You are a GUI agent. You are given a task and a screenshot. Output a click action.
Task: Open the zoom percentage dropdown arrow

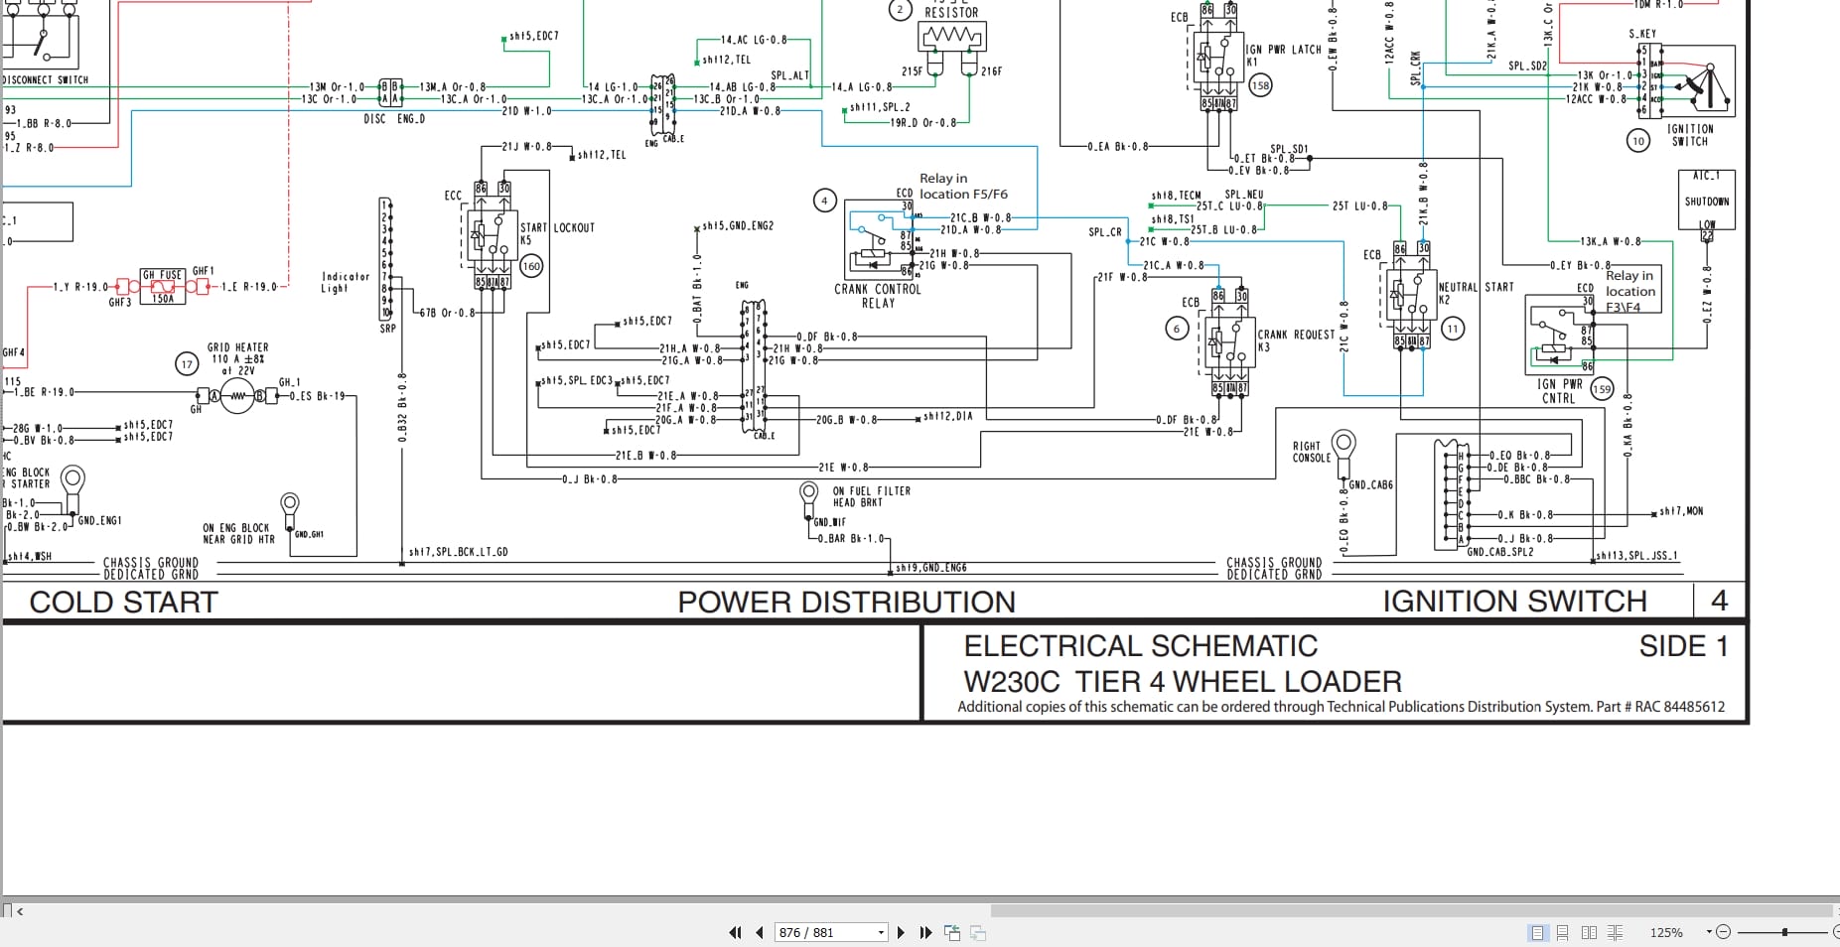pyautogui.click(x=1709, y=932)
